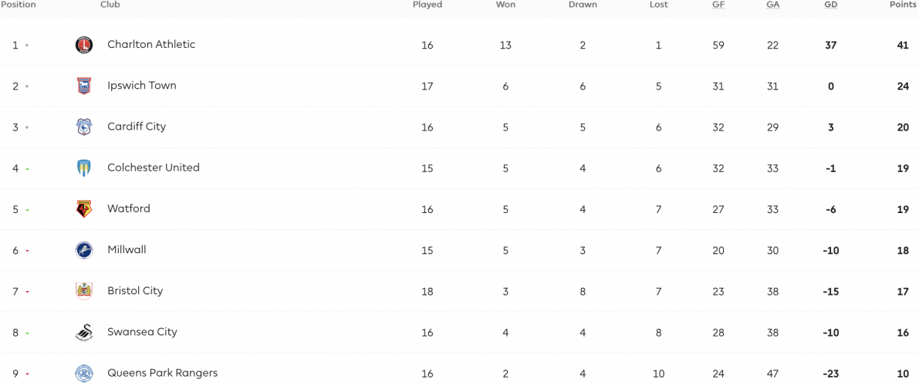Image resolution: width=919 pixels, height=386 pixels.
Task: Select the Swansea City club name
Action: (x=143, y=332)
